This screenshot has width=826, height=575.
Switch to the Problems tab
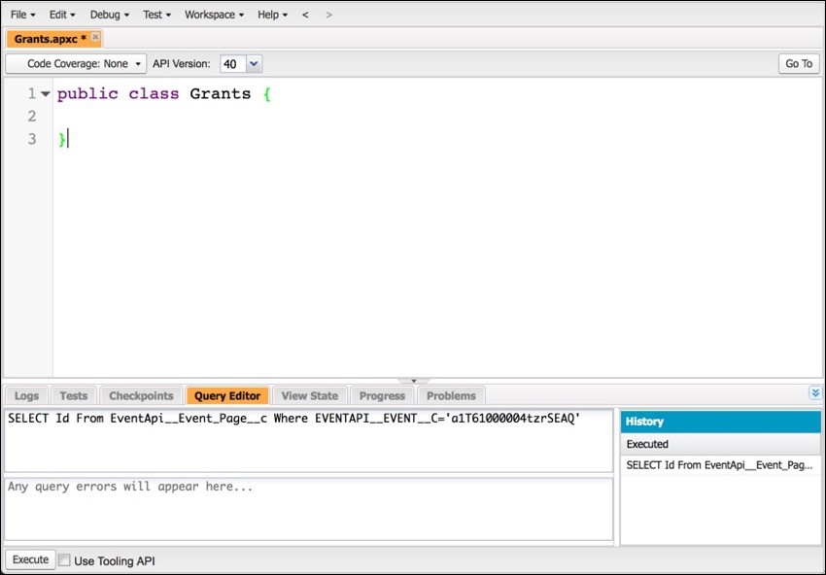point(451,396)
